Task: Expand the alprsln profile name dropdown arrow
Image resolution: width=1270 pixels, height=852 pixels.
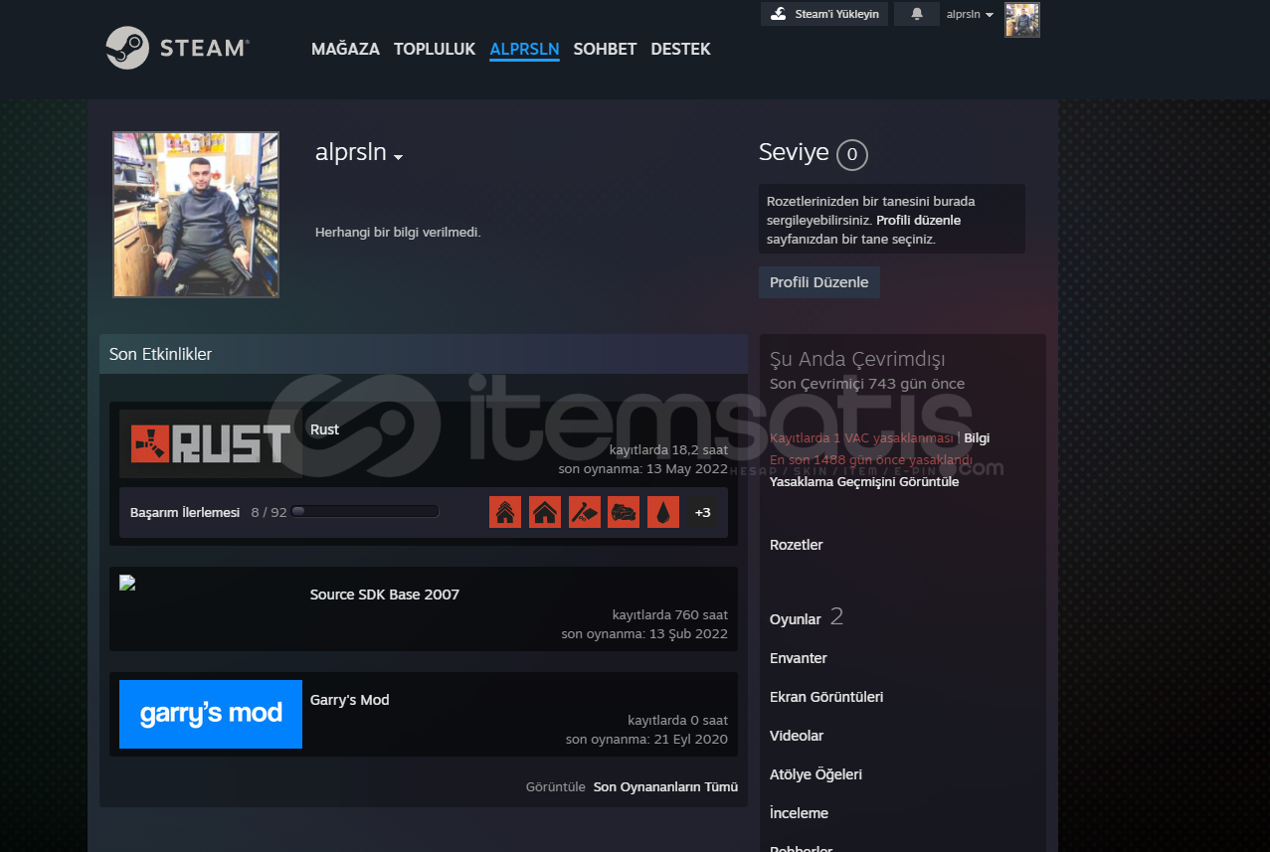Action: tap(398, 157)
